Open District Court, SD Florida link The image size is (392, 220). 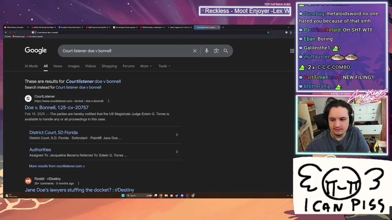point(54,133)
